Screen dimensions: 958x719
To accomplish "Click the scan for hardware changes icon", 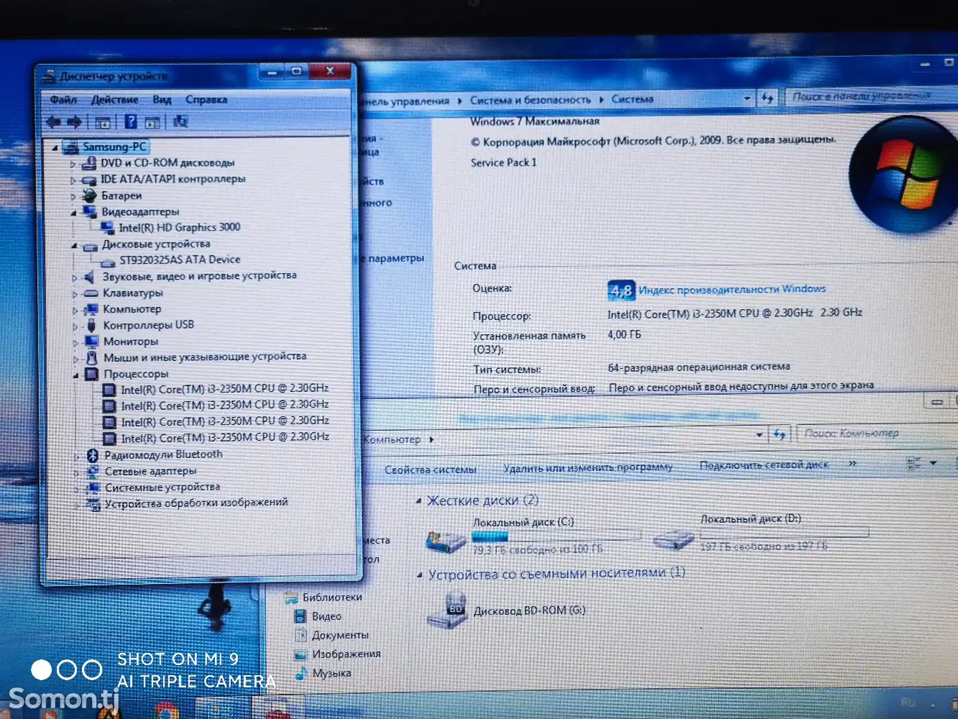I will click(180, 122).
